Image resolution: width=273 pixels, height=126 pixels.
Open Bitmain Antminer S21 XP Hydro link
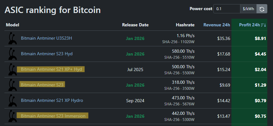(52, 100)
